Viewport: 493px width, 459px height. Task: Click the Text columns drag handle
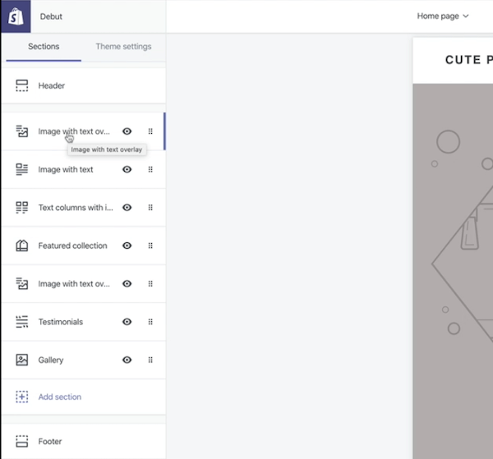[x=150, y=208]
